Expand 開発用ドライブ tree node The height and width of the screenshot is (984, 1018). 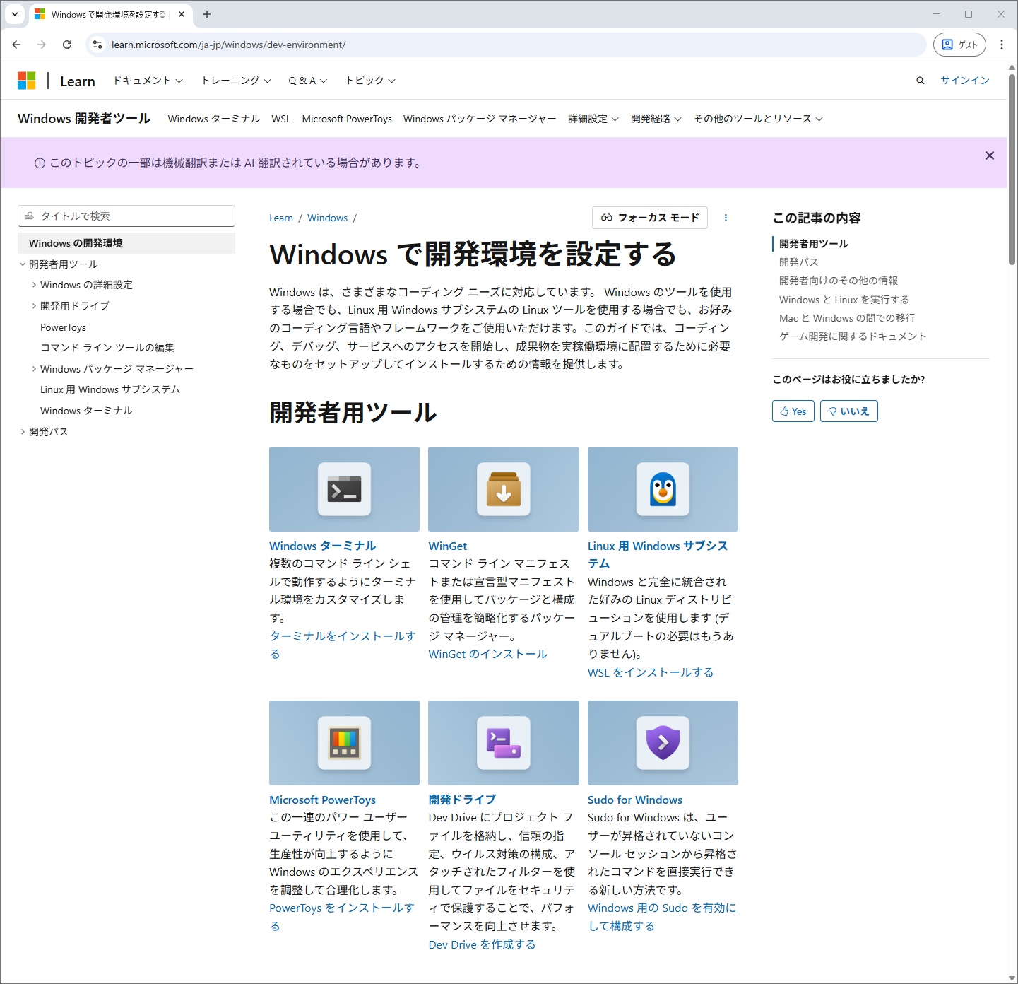coord(34,306)
